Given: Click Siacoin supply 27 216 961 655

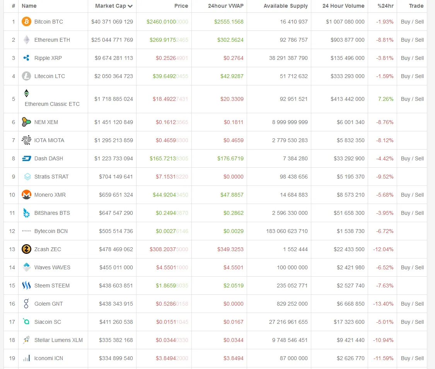Looking at the screenshot, I should click(288, 322).
